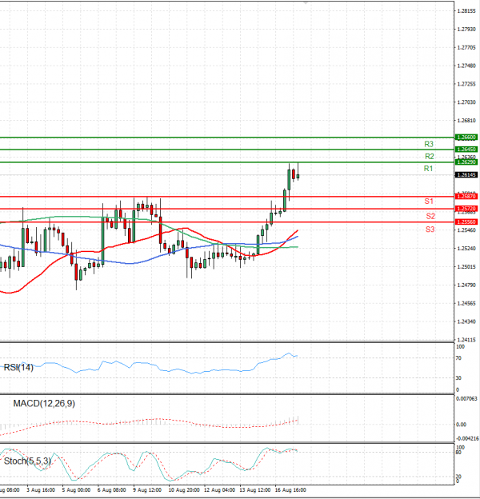Click the 1.27480 price axis value
480x499 pixels.
pos(466,66)
